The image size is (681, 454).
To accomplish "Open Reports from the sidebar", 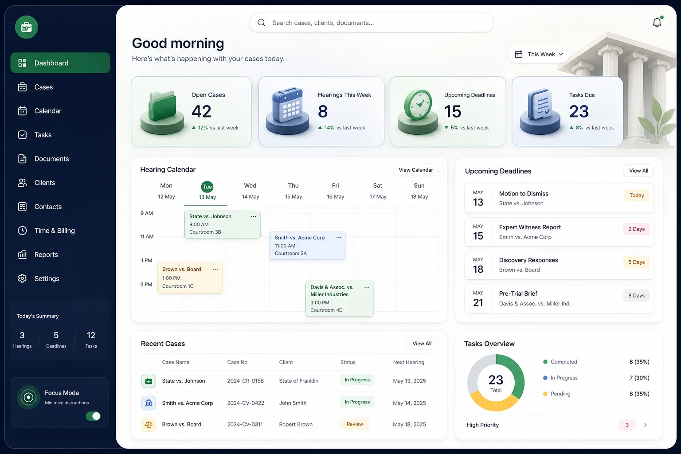I will (x=60, y=254).
